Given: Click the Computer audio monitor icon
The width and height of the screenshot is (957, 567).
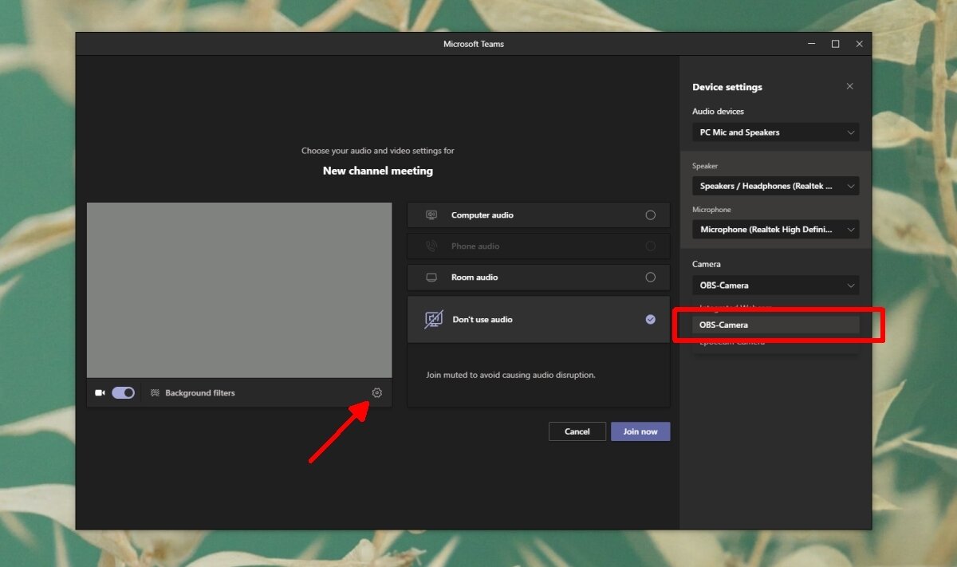Looking at the screenshot, I should click(431, 215).
